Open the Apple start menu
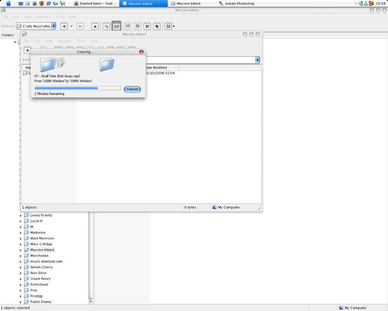 [x=8, y=3]
